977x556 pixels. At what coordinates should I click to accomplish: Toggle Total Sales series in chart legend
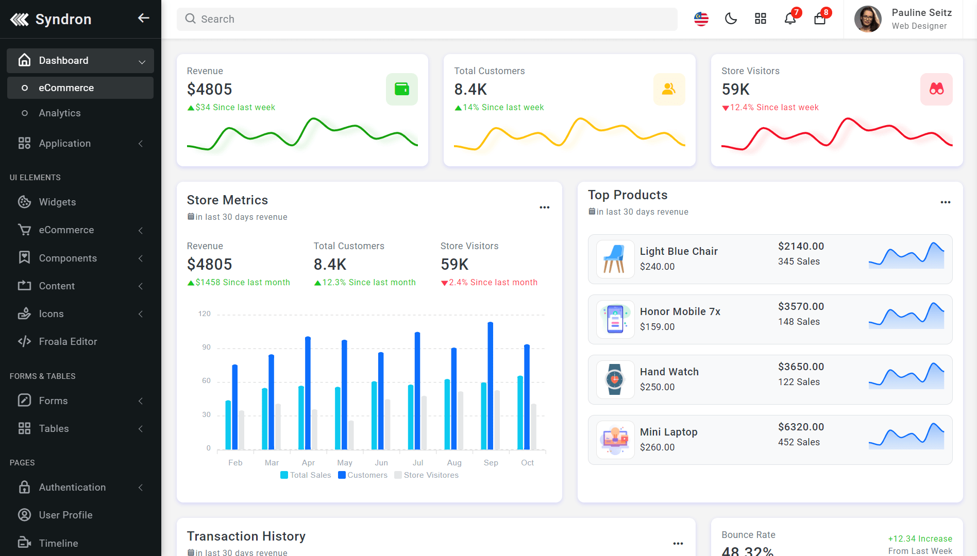click(306, 475)
